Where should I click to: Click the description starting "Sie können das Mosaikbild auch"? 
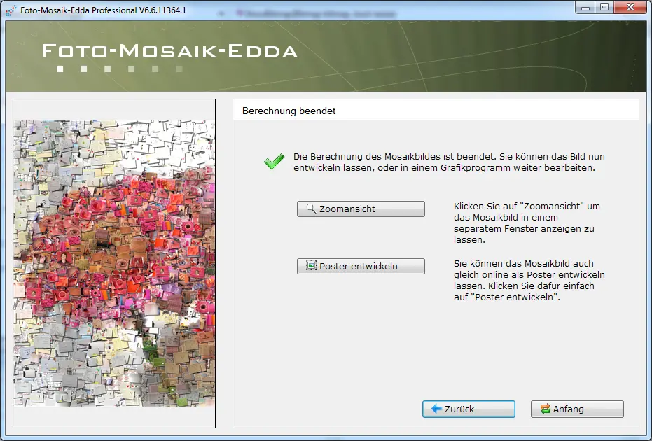529,280
